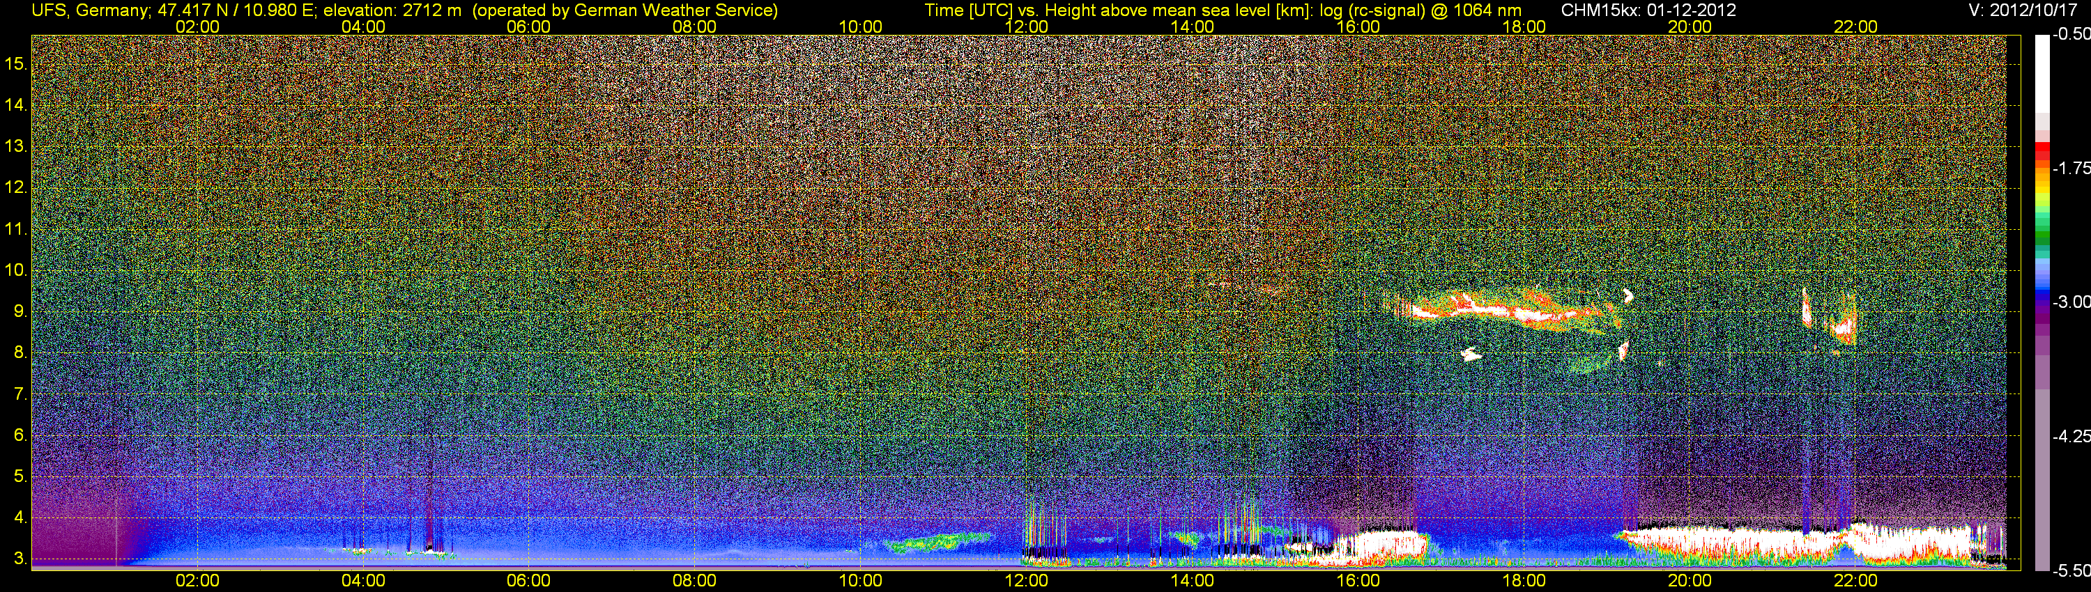The image size is (2091, 592).
Task: Click "02:00" on the top time axis
Action: click(x=197, y=26)
